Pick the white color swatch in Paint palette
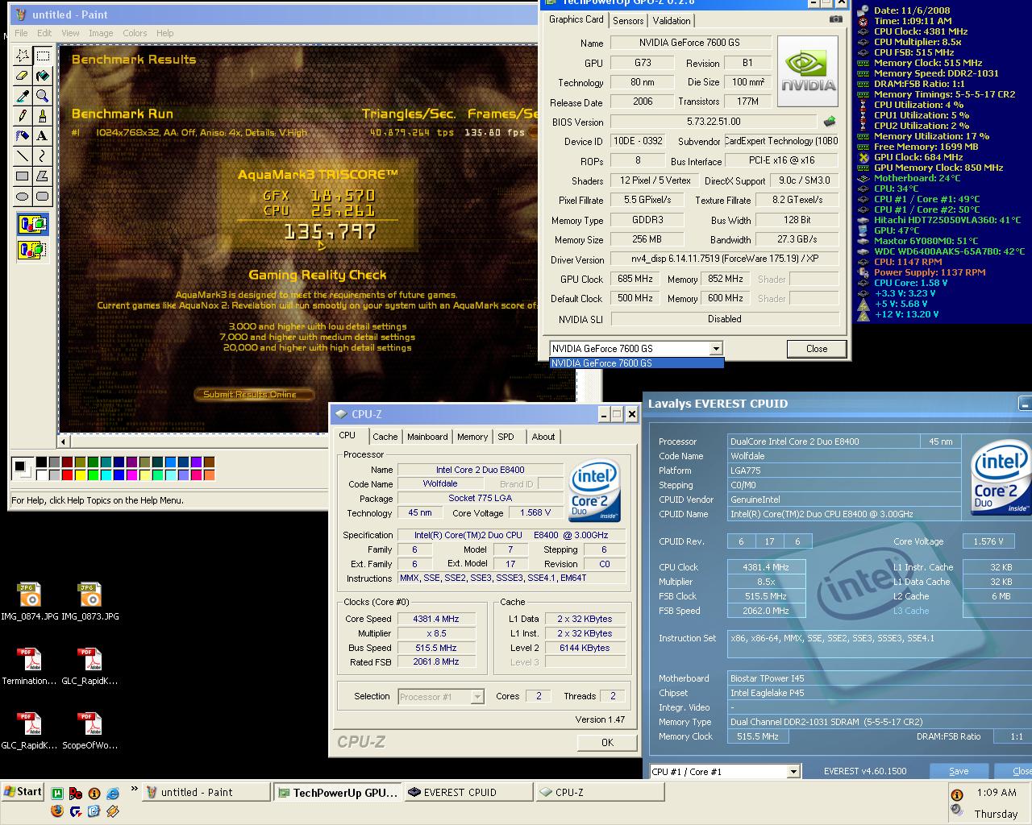This screenshot has height=825, width=1032. coord(41,475)
